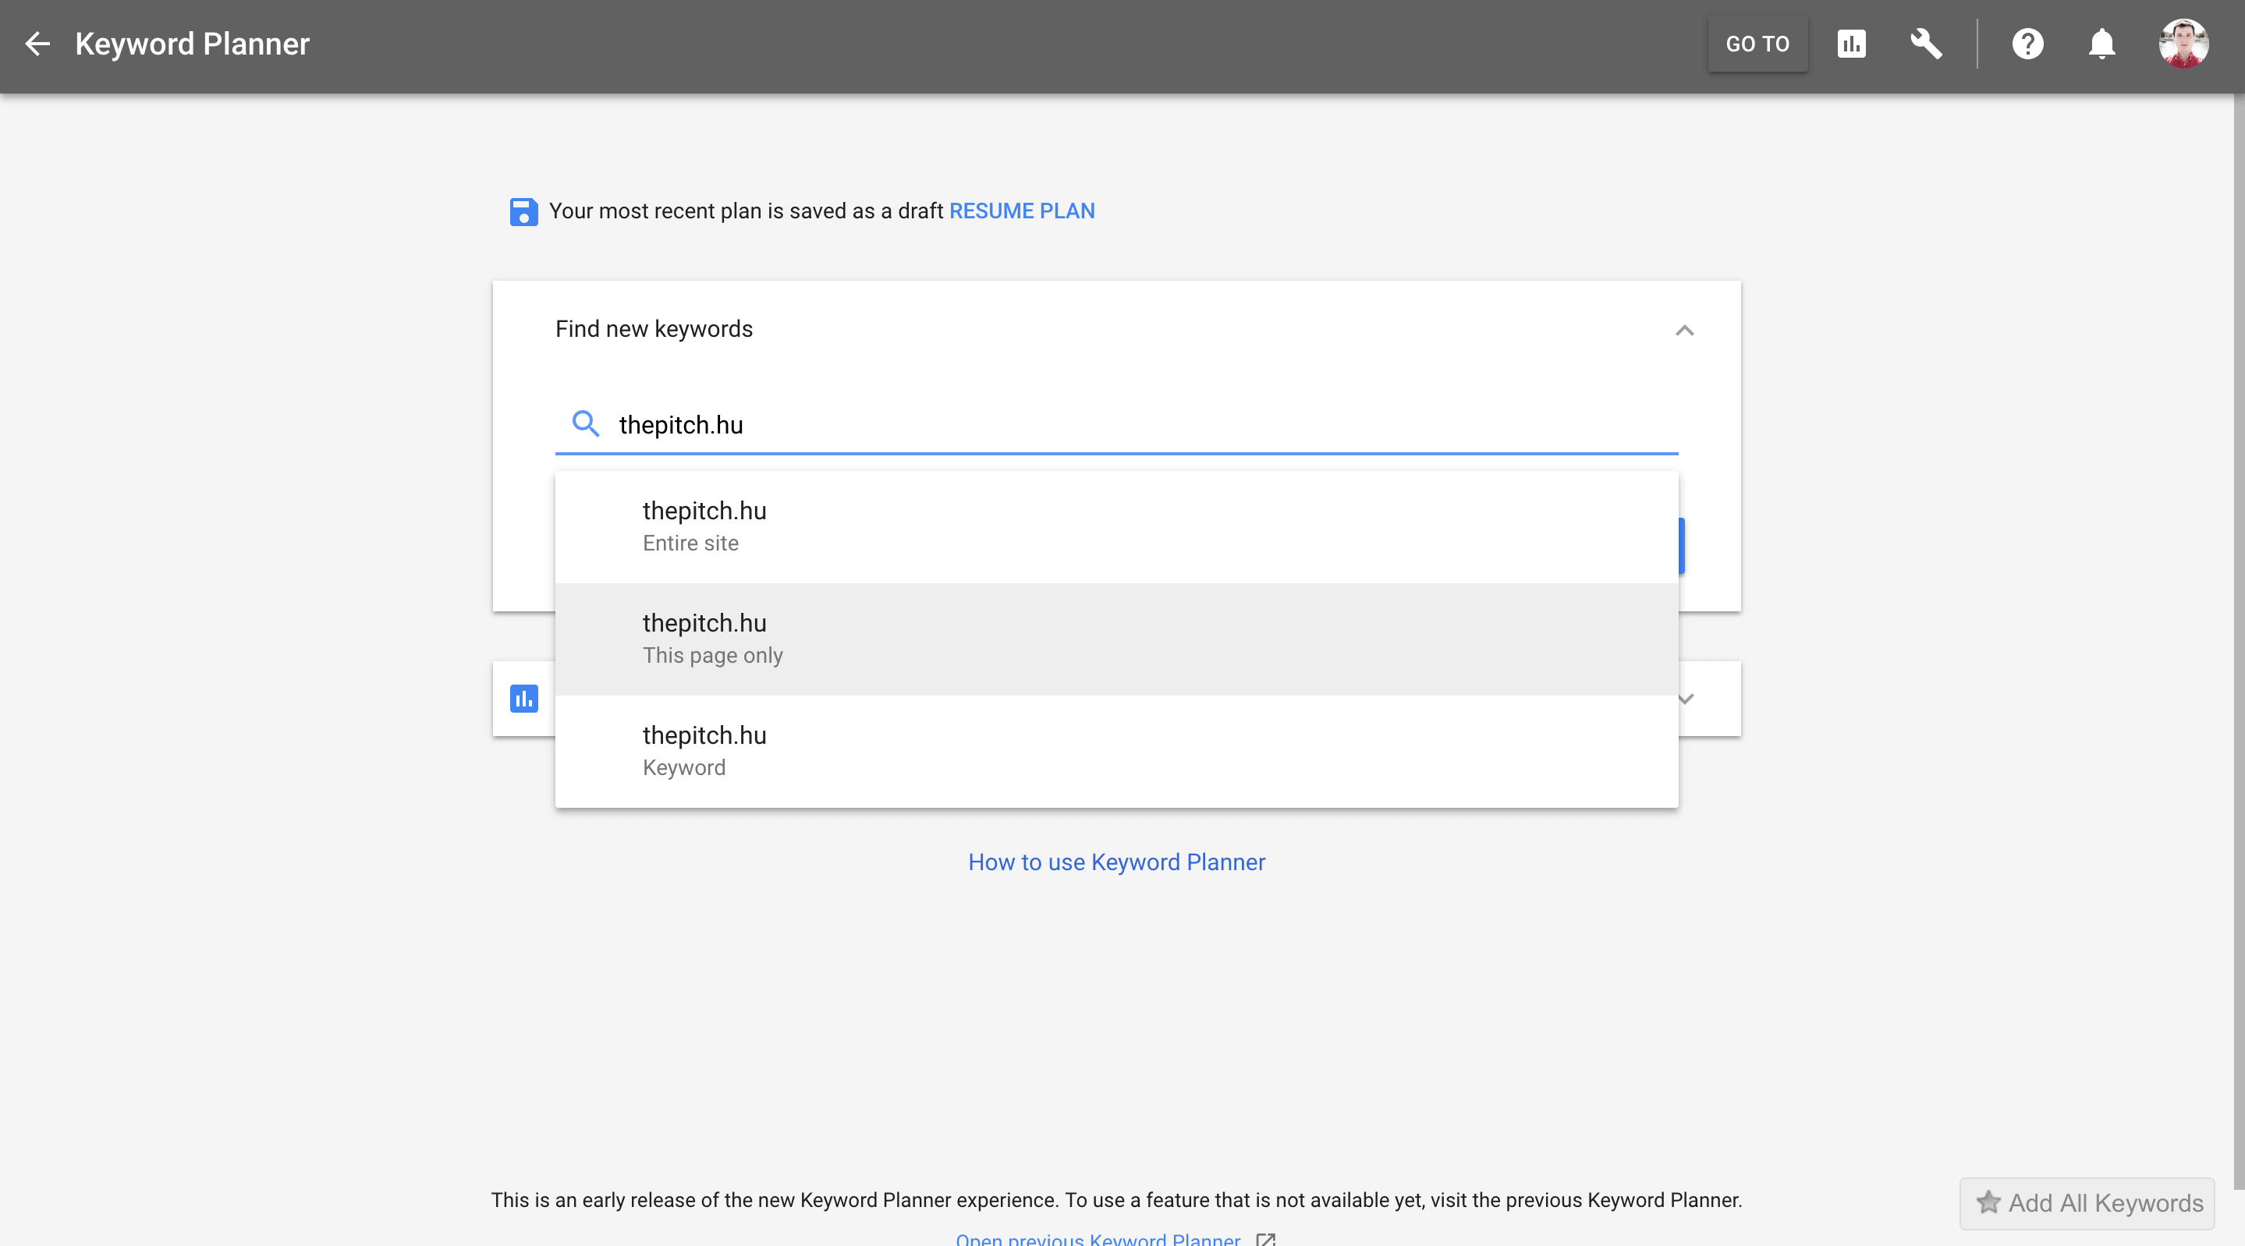This screenshot has height=1246, width=2245.
Task: Click the GO TO button
Action: [1757, 44]
